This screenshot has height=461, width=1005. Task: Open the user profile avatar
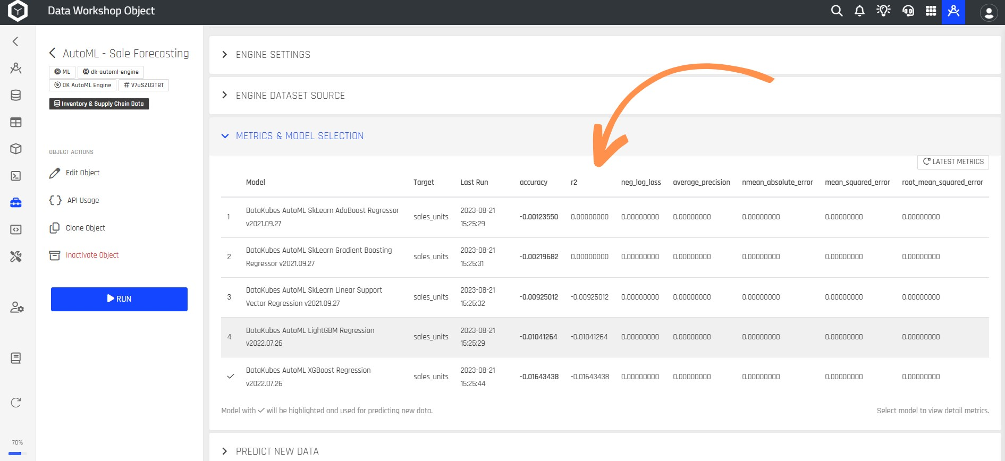[989, 13]
